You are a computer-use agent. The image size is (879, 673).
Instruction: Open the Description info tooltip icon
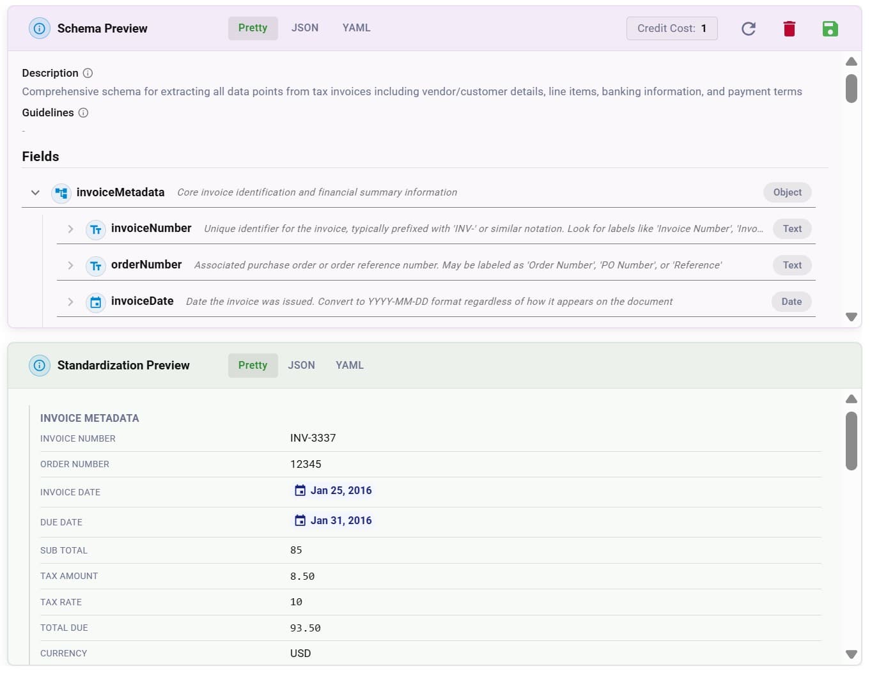coord(88,72)
